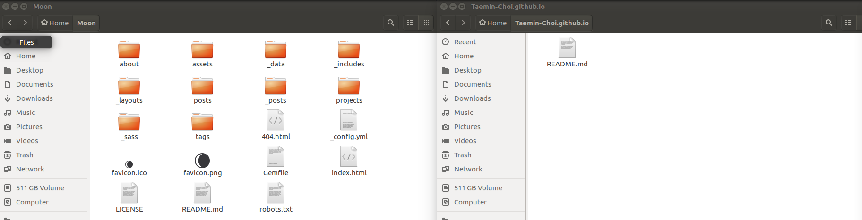Open Computer in Moon window sidebar

pyautogui.click(x=43, y=202)
